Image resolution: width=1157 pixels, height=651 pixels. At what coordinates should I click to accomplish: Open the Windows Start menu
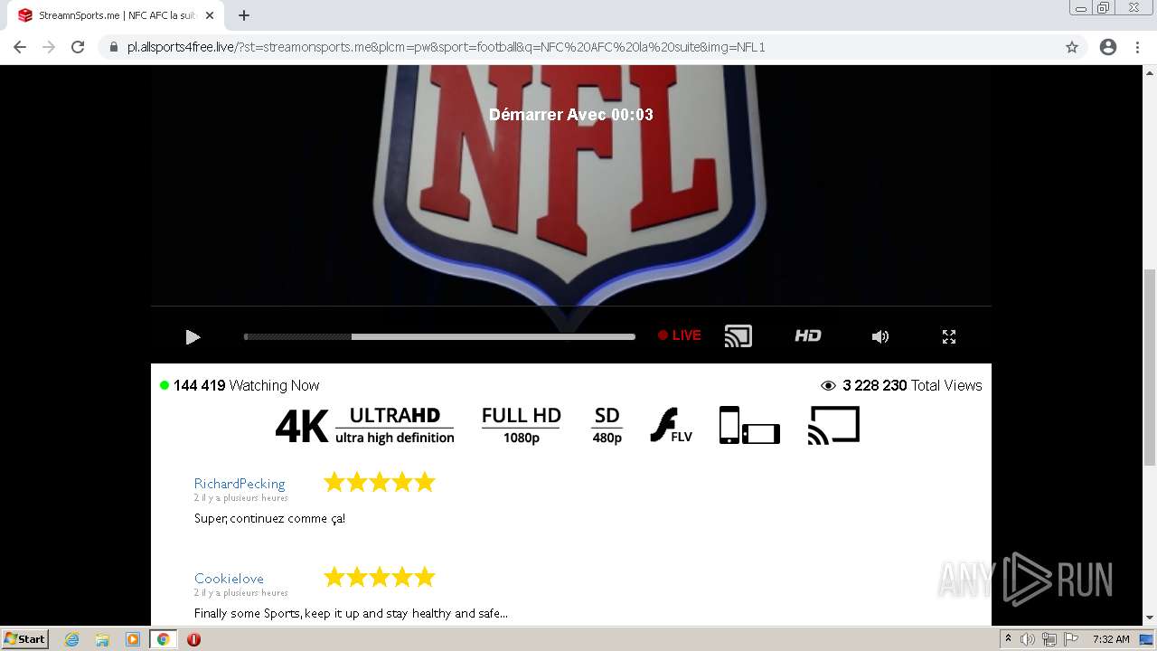click(x=24, y=638)
